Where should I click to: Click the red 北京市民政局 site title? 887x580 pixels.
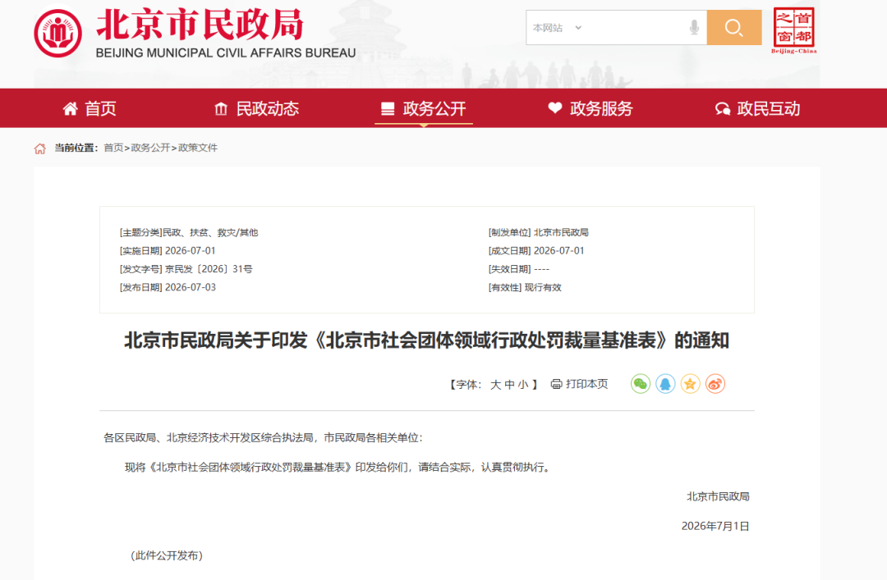click(200, 25)
